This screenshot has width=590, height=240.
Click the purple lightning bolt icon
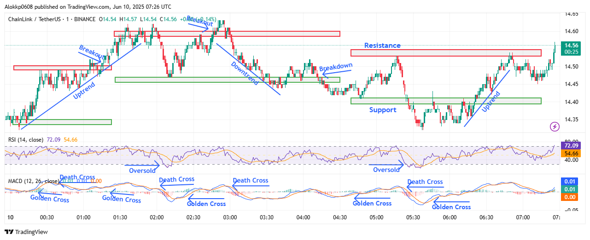tap(555, 126)
